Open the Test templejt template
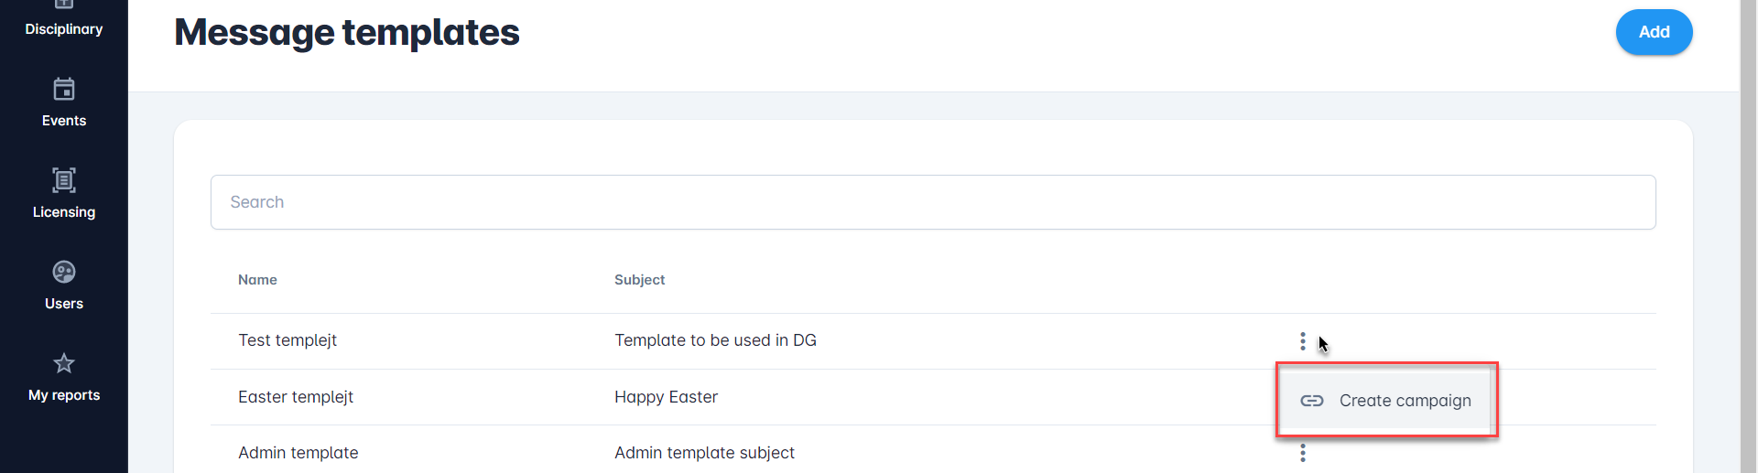This screenshot has height=473, width=1758. coord(288,340)
